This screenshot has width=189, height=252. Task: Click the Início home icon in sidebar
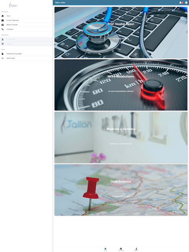pos(3,16)
